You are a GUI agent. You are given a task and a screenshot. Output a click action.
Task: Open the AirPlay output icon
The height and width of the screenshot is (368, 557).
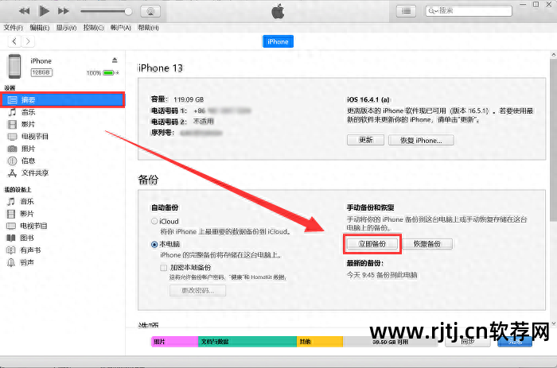click(150, 11)
